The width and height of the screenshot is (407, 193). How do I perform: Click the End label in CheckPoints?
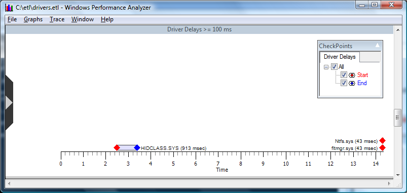click(362, 83)
